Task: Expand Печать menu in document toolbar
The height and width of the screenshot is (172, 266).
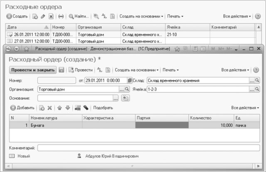Action: pyautogui.click(x=171, y=70)
